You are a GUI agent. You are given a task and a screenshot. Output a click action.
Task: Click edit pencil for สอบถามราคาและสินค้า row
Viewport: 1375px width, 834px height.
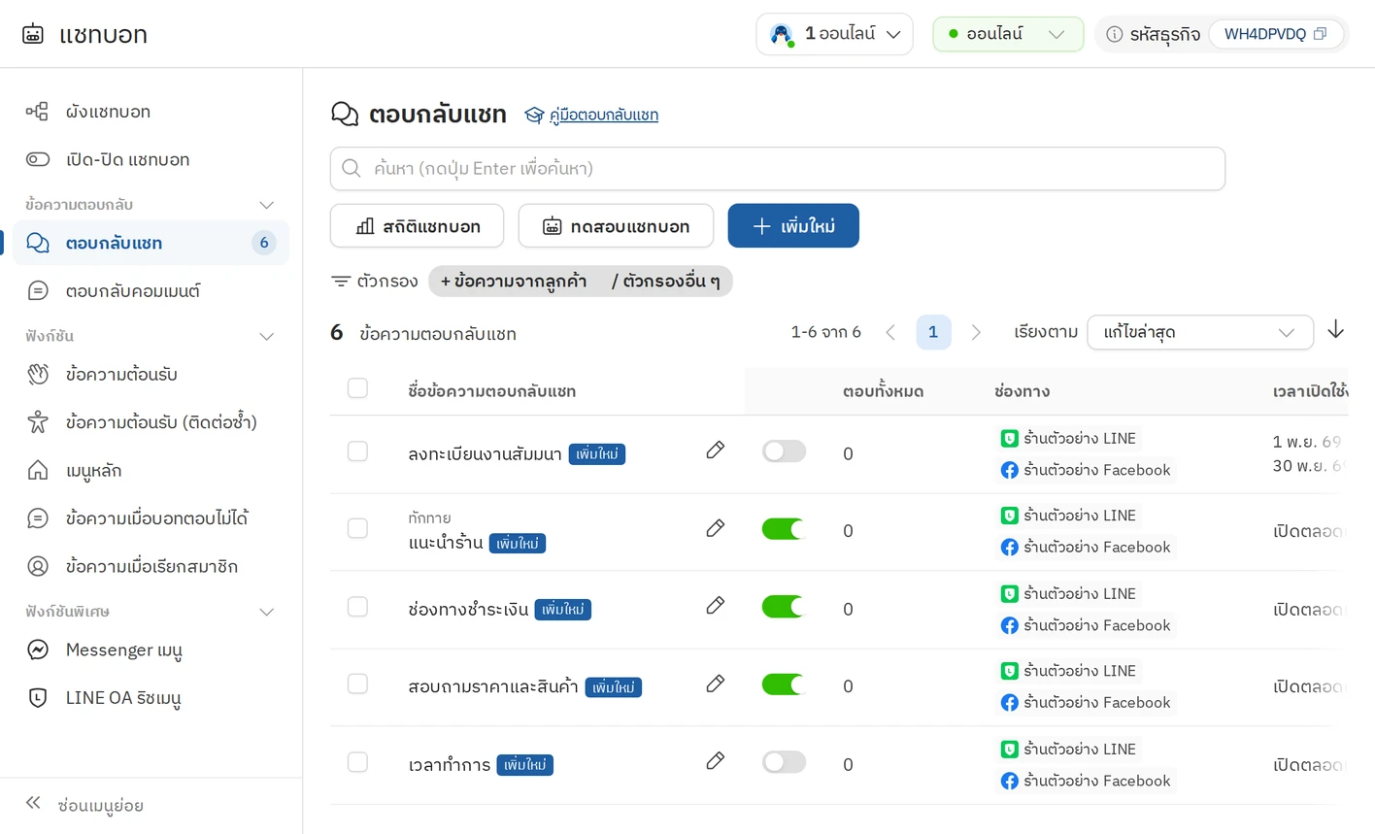(x=715, y=684)
